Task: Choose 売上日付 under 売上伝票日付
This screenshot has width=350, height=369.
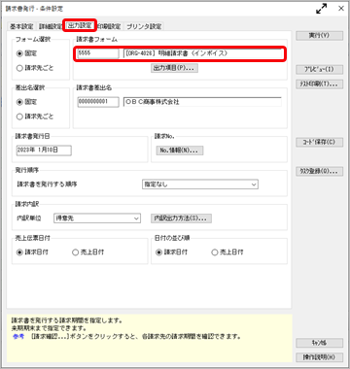Action: click(88, 252)
